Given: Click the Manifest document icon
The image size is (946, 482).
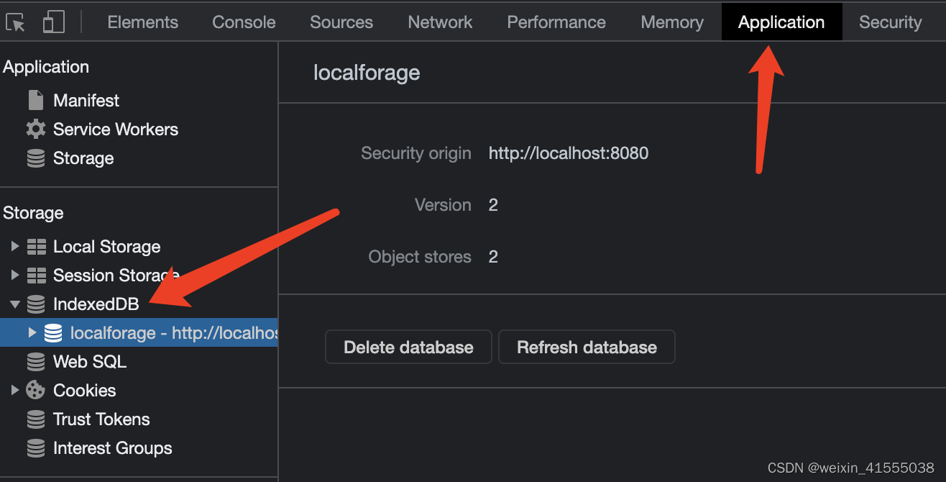Looking at the screenshot, I should (x=35, y=100).
